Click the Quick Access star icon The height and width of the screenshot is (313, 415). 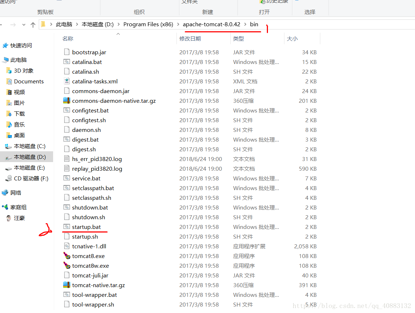coord(5,46)
